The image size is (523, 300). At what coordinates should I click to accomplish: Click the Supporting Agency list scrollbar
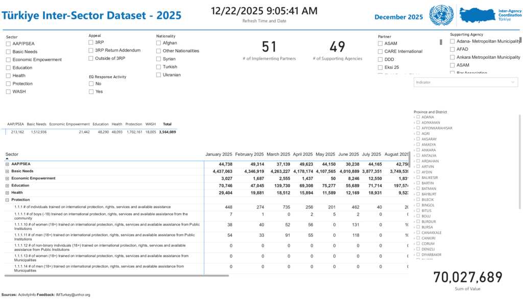pos(520,40)
